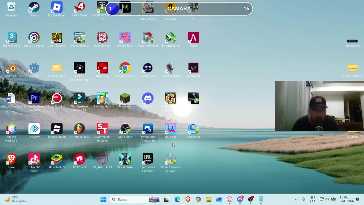The image size is (364, 205).
Task: Click the Overcooked! 2 shortcut
Action: click(80, 40)
